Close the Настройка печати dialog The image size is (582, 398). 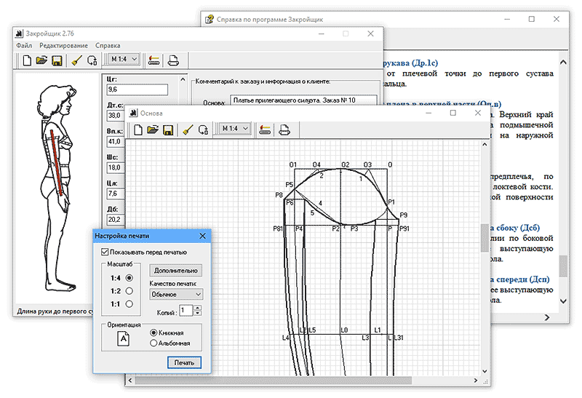(x=202, y=236)
